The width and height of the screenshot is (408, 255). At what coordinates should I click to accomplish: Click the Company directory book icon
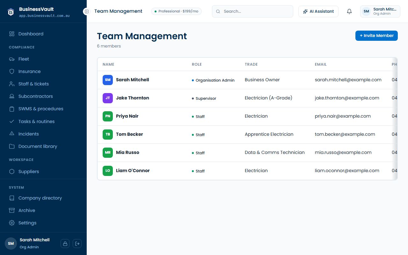(12, 198)
